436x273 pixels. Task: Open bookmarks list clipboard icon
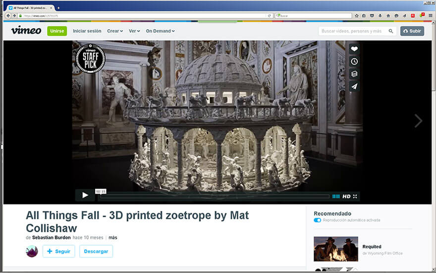(364, 16)
